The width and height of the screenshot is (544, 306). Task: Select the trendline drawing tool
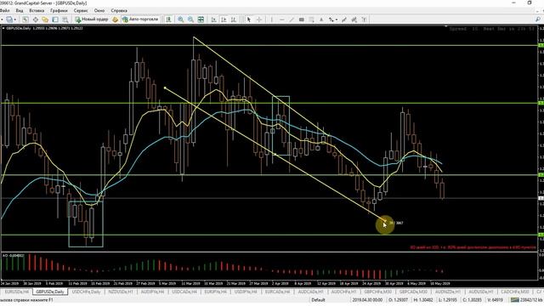[292, 20]
